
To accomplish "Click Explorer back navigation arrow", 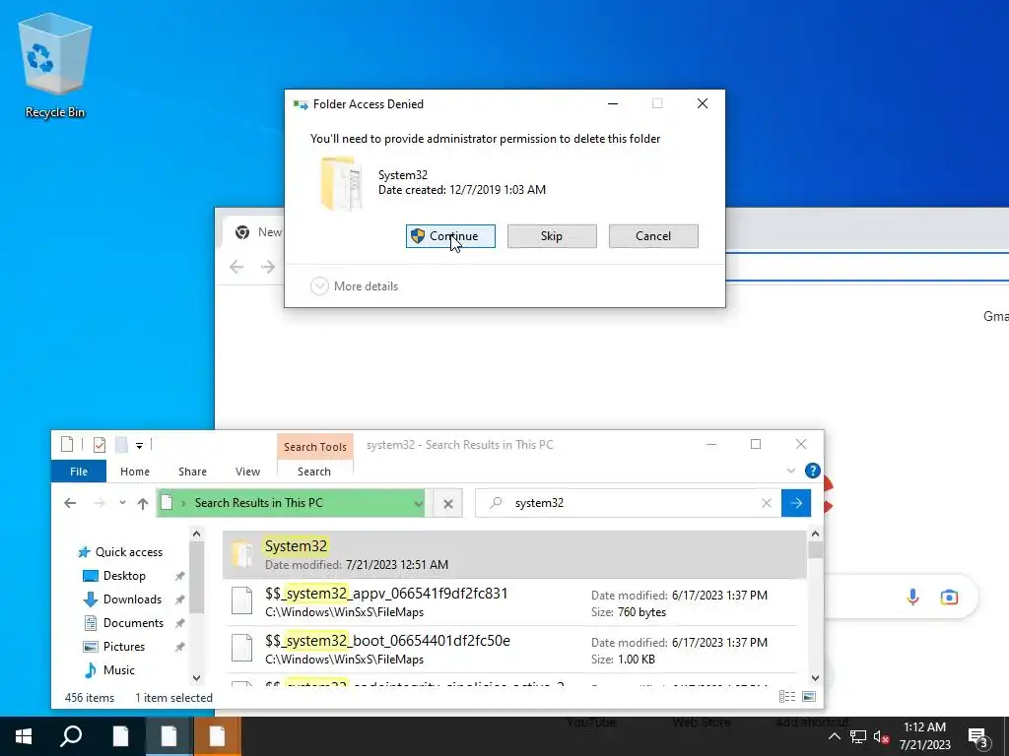I will tap(70, 503).
